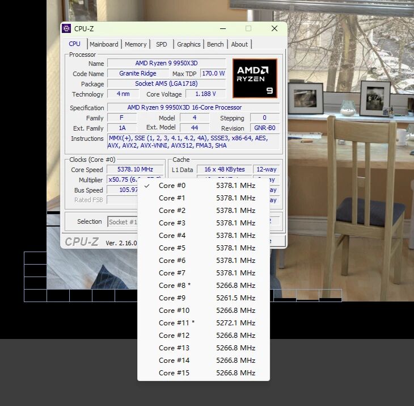Select starred Core #8 entry
Image resolution: width=414 pixels, height=406 pixels.
pos(204,286)
